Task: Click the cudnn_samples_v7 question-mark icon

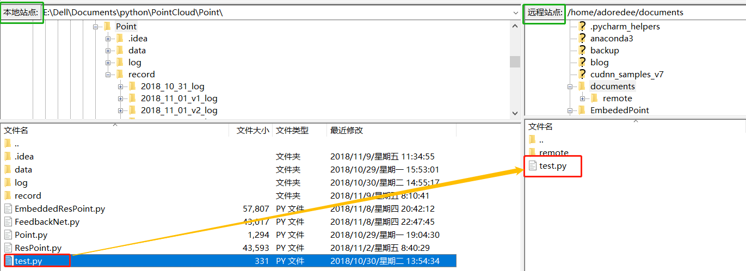Action: (582, 74)
